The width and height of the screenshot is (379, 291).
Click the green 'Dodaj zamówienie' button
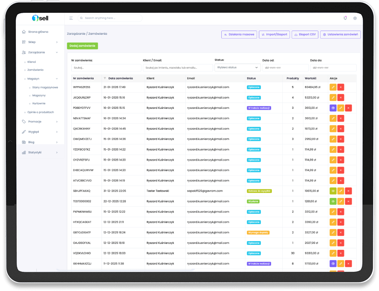tap(82, 46)
